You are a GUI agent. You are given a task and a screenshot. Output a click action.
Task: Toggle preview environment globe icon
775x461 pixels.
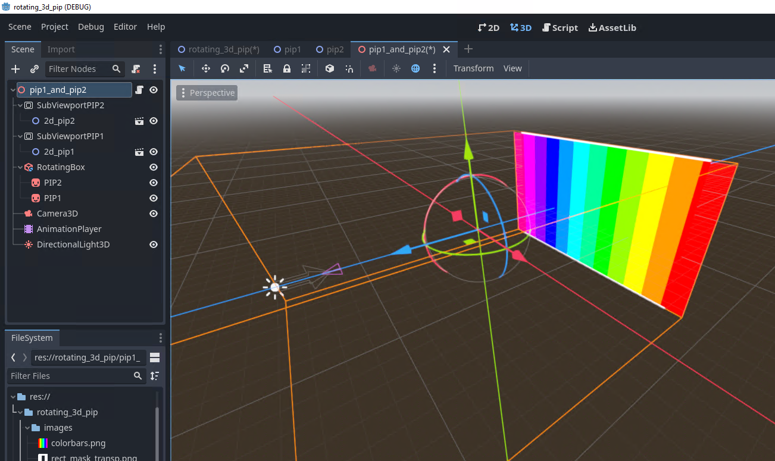pos(415,68)
